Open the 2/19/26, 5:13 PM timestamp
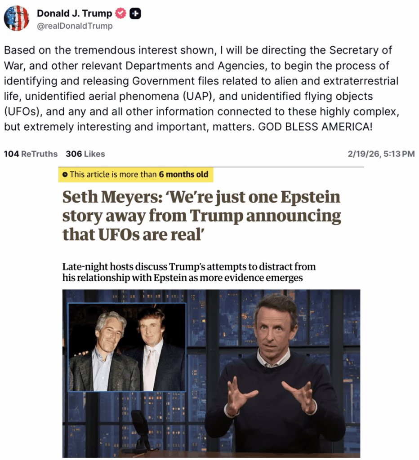 click(x=381, y=154)
